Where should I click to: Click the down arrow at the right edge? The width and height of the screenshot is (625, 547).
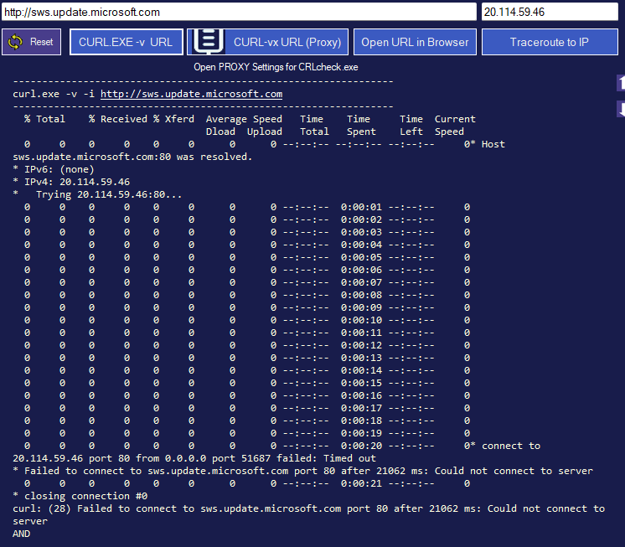[x=621, y=109]
